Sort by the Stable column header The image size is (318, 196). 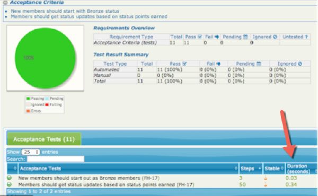[x=274, y=168]
